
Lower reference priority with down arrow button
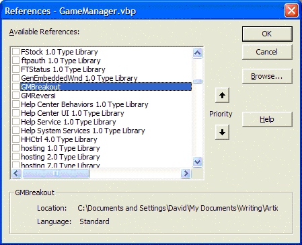point(222,132)
